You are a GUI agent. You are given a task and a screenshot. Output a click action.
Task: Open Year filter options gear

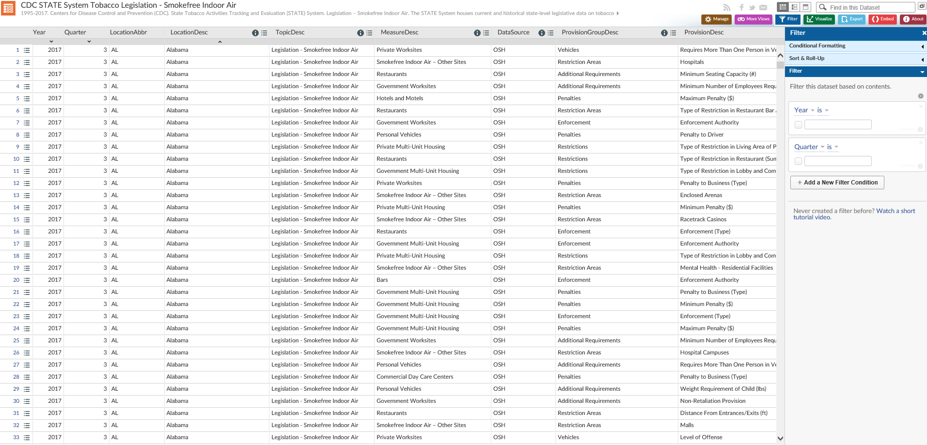[920, 130]
